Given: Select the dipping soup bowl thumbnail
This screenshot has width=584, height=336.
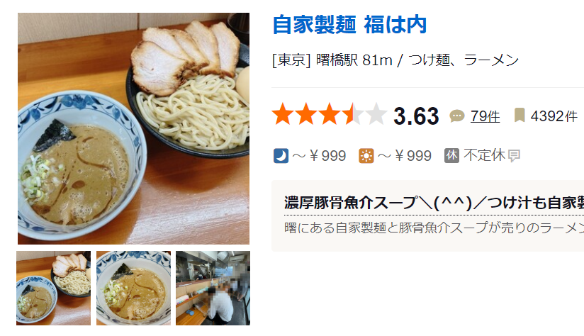Looking at the screenshot, I should coord(133,288).
